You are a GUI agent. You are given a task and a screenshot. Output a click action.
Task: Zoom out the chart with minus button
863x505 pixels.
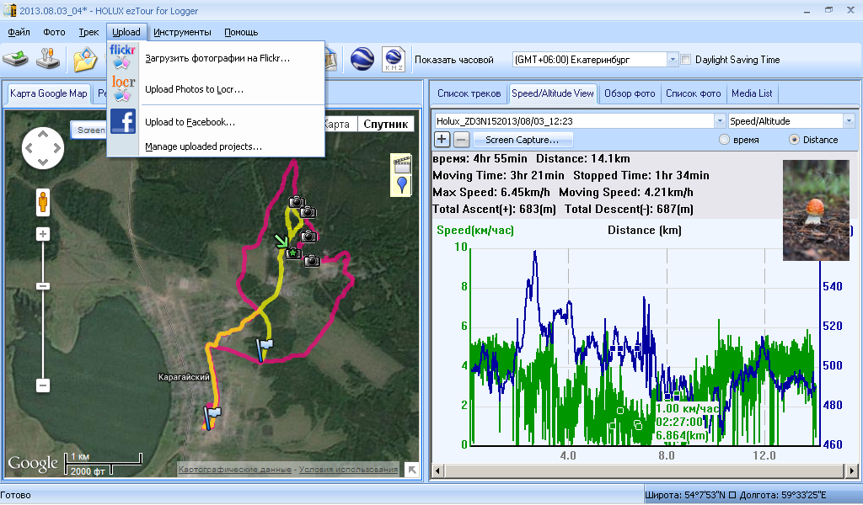click(x=461, y=140)
